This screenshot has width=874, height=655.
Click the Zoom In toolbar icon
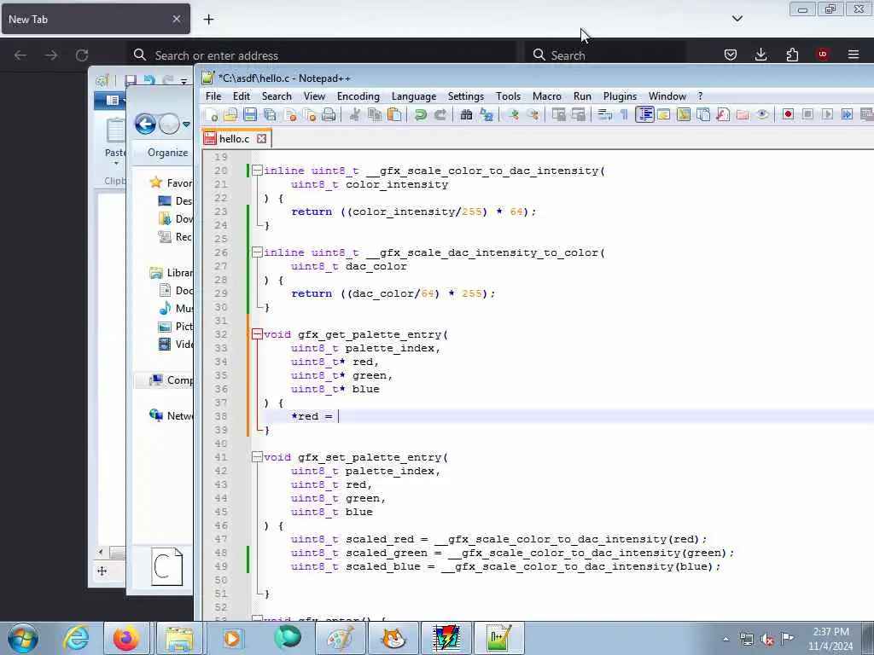point(513,115)
